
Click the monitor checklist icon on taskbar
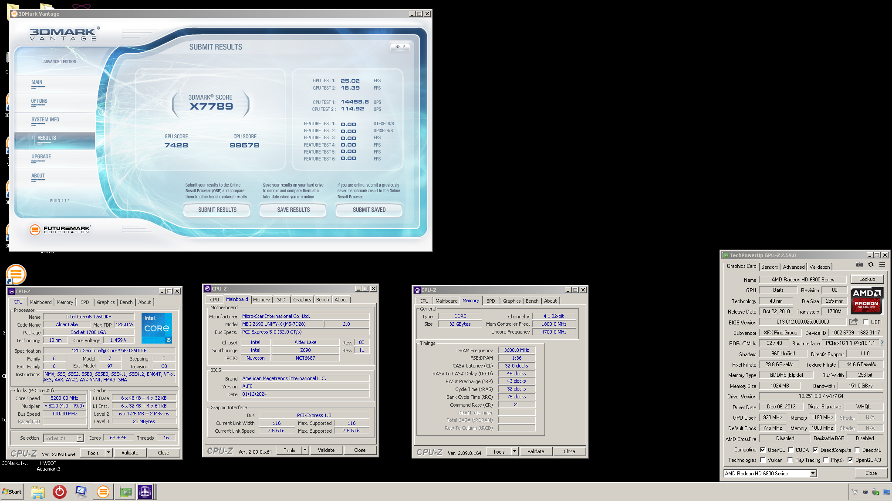[x=81, y=492]
